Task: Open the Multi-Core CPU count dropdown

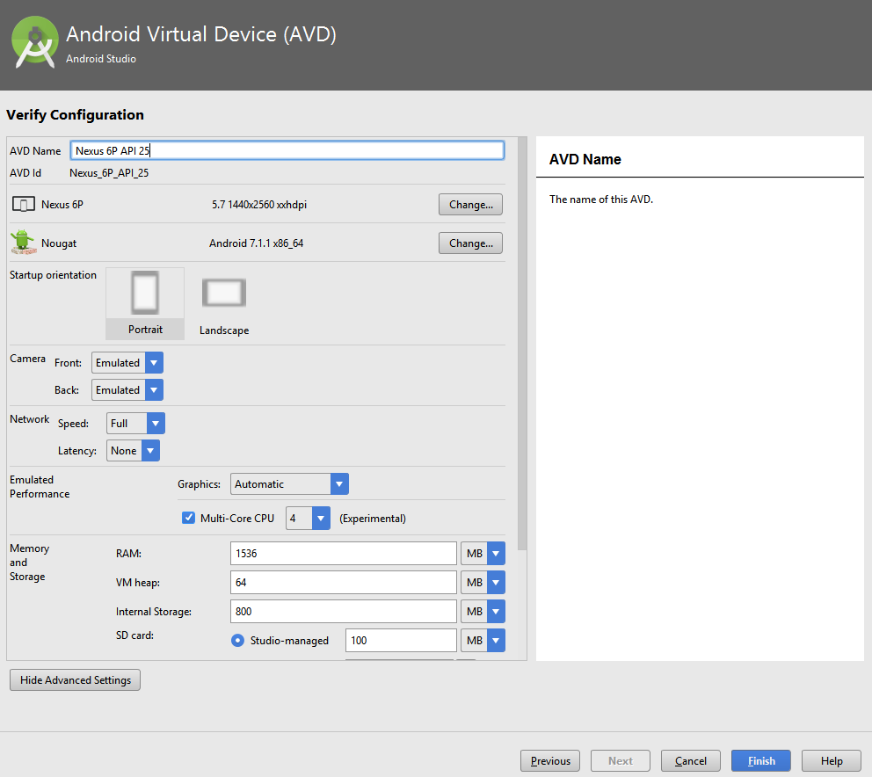Action: click(x=308, y=519)
